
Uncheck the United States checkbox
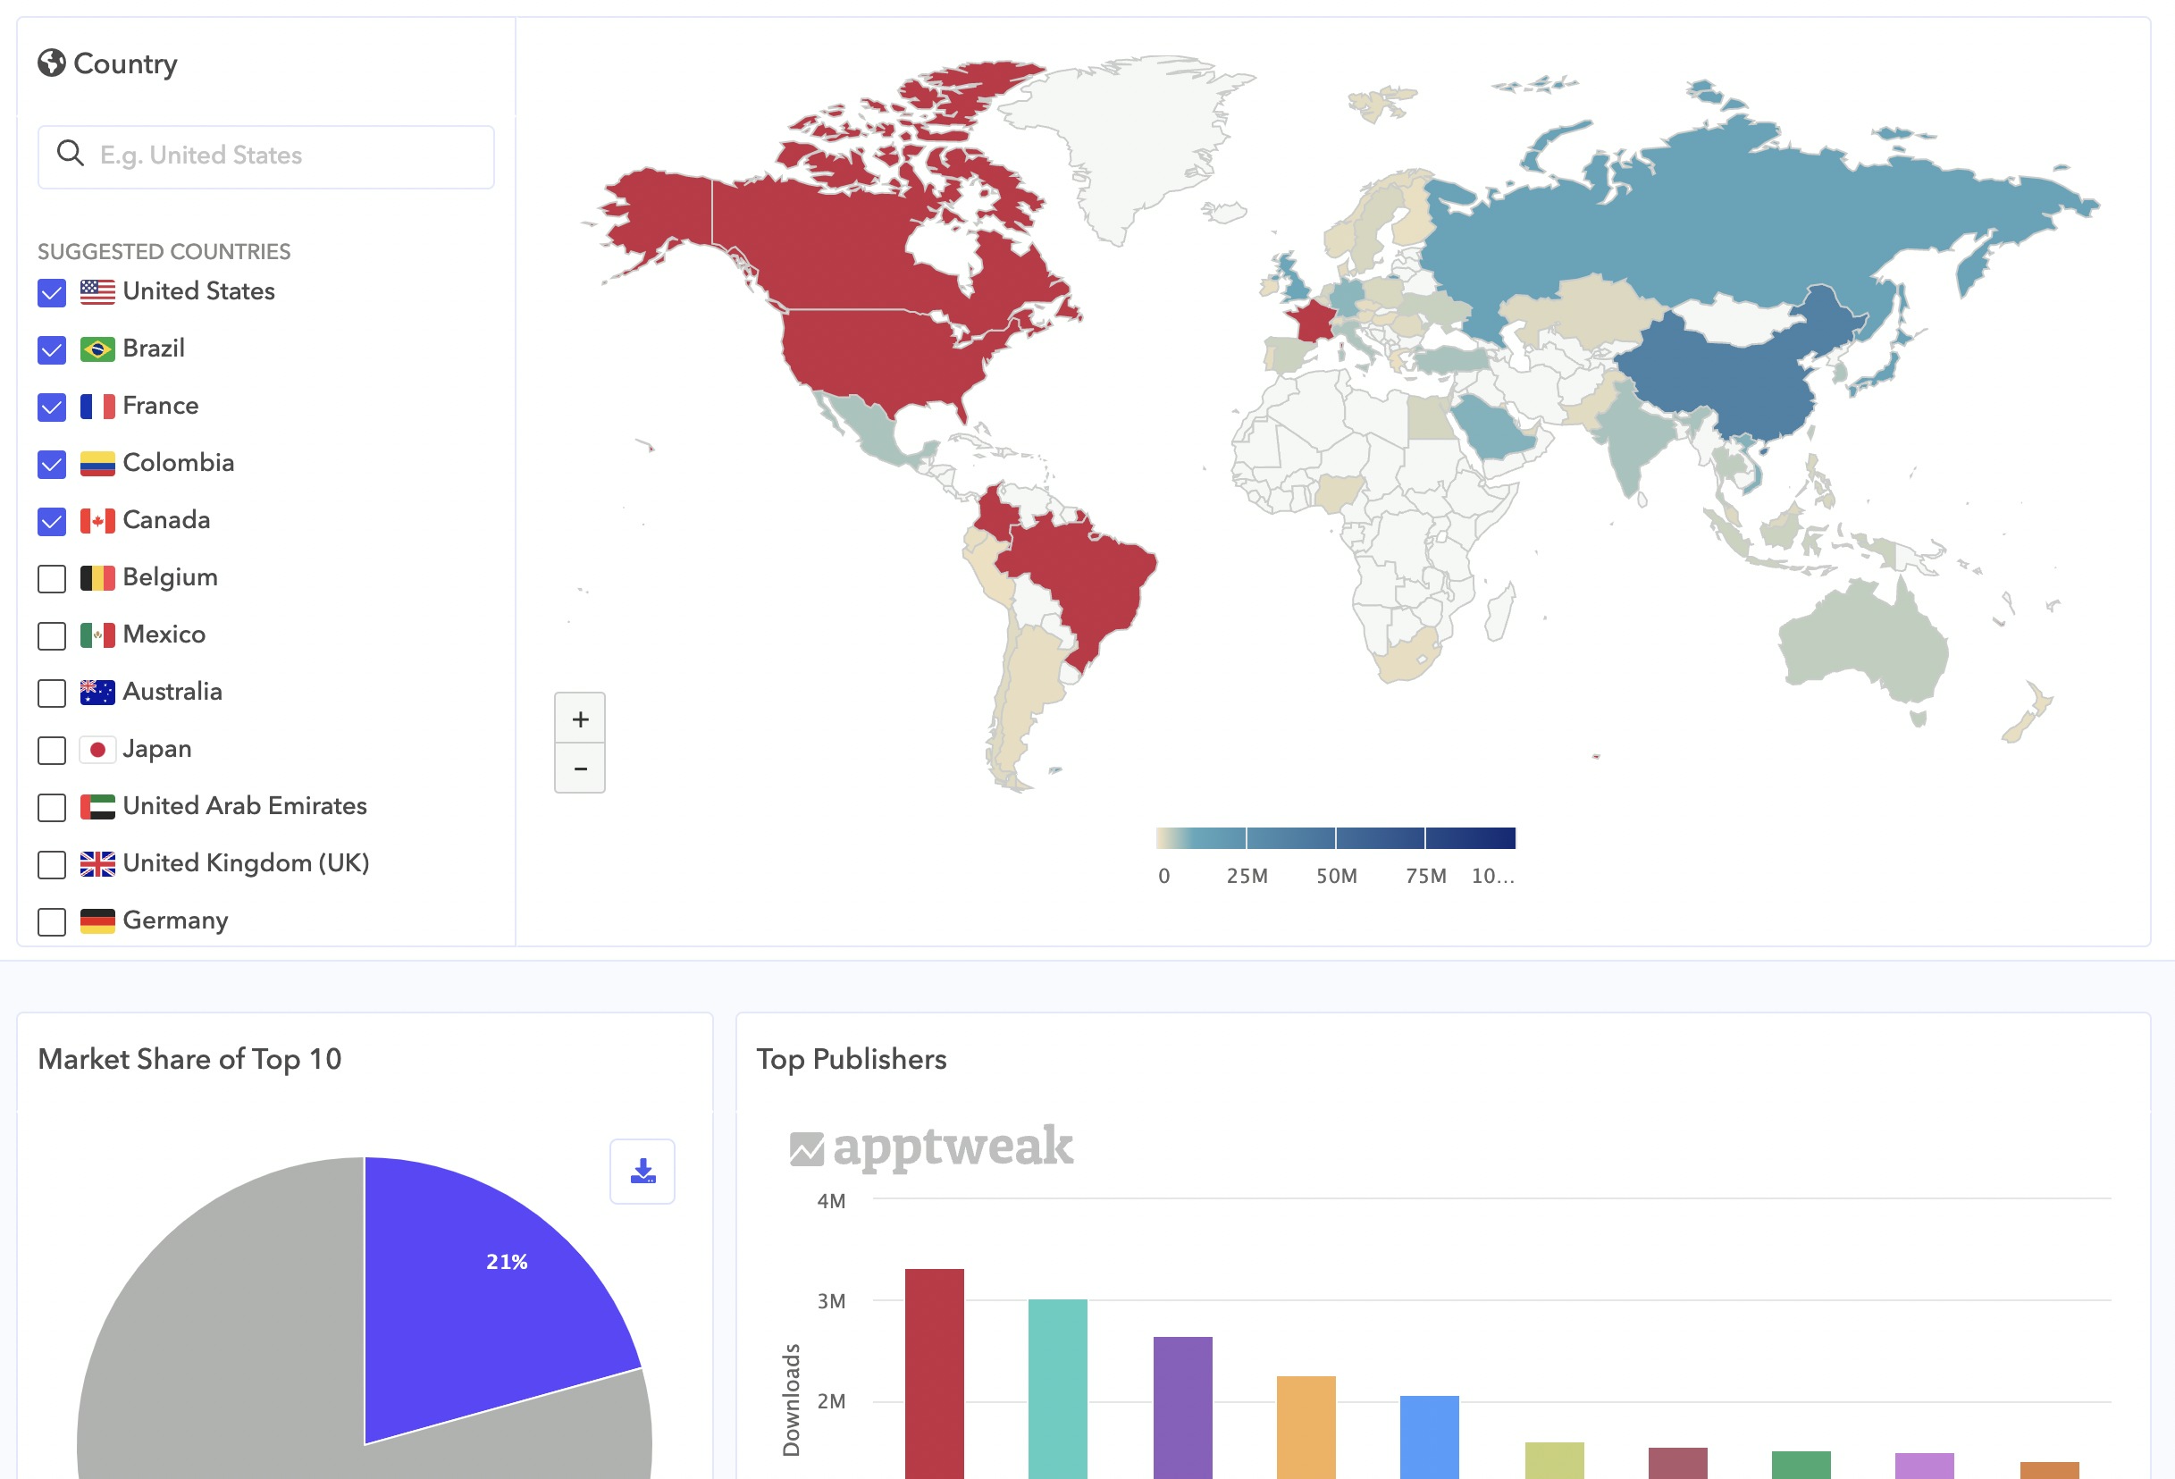click(52, 293)
